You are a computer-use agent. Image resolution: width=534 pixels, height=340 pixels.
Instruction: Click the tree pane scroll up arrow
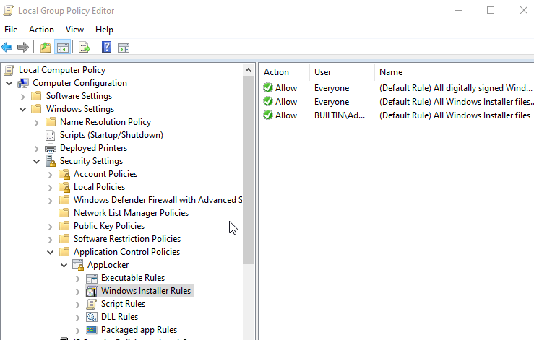click(249, 71)
